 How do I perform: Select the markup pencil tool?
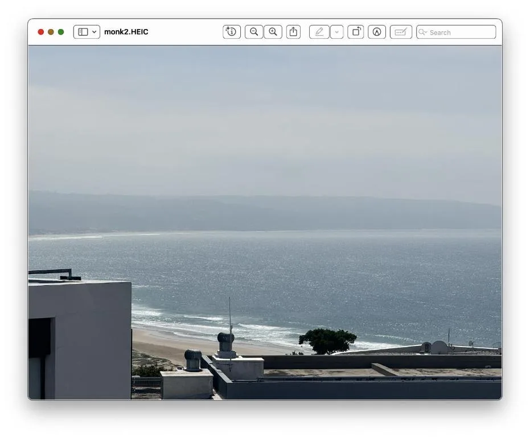319,32
